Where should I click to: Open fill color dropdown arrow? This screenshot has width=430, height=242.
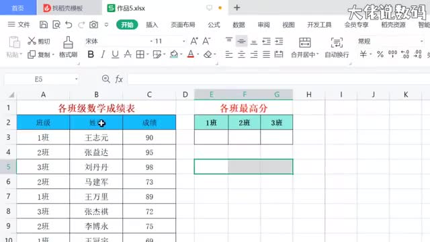(x=181, y=54)
